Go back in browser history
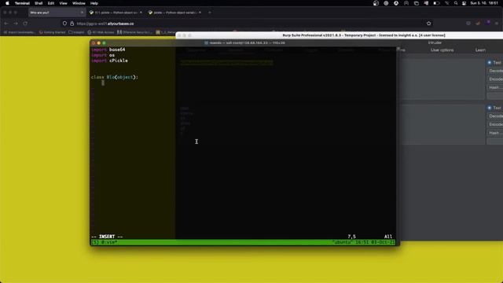Viewport: 503px width, 283px height. click(x=6, y=24)
